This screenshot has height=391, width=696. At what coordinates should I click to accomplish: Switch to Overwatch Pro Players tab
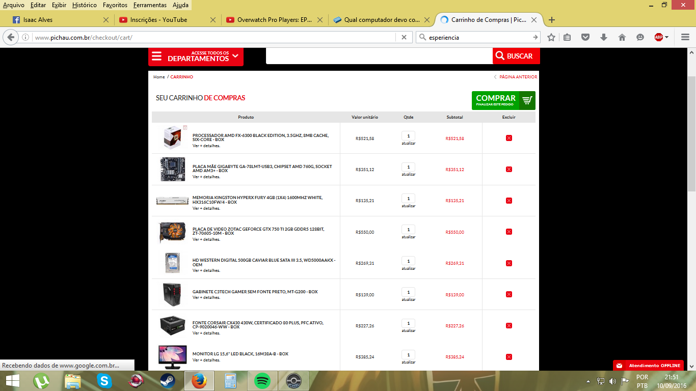(274, 20)
